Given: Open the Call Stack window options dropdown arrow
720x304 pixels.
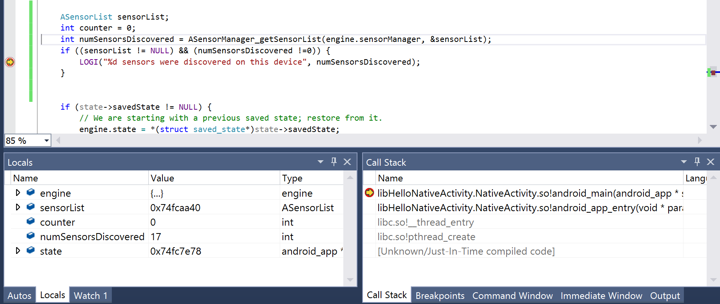Looking at the screenshot, I should pos(684,162).
